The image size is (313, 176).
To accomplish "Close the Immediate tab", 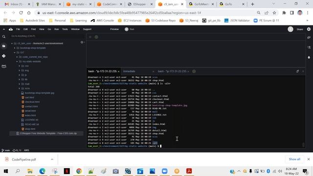I will click(153, 71).
